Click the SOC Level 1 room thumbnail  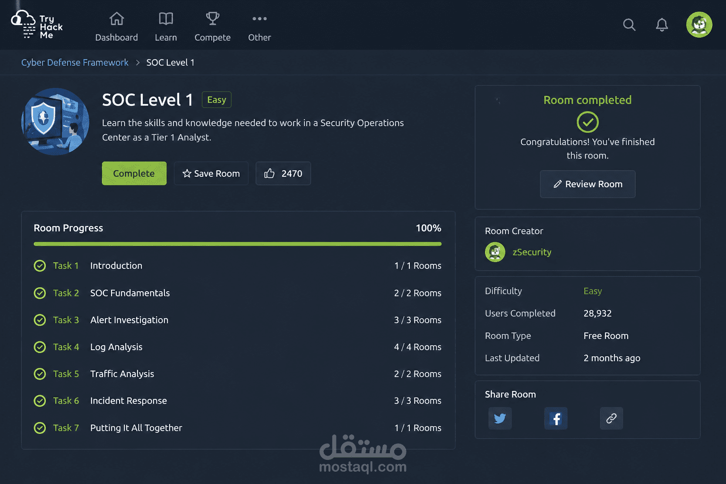tap(55, 121)
